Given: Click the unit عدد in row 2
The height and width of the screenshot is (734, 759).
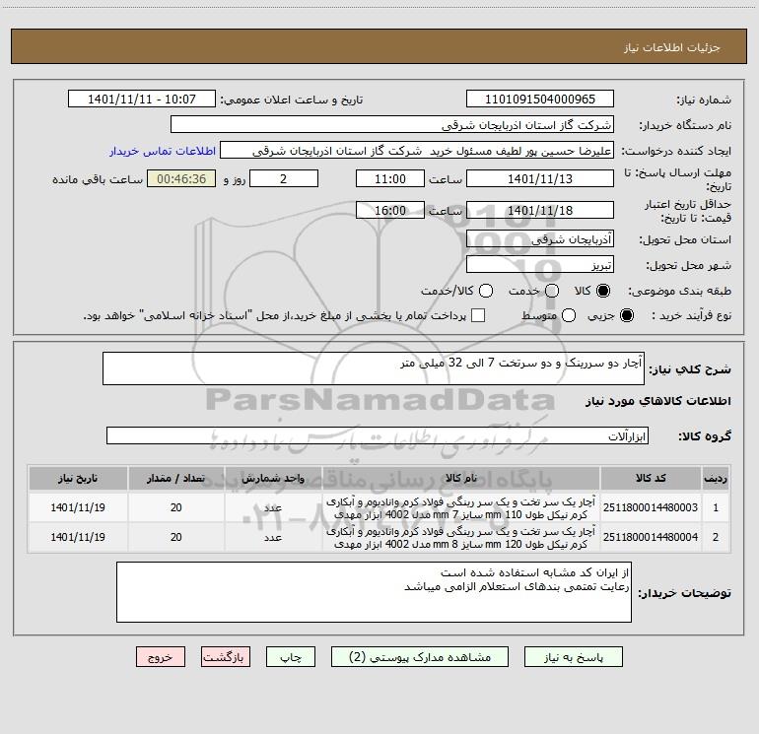Looking at the screenshot, I should tap(273, 537).
